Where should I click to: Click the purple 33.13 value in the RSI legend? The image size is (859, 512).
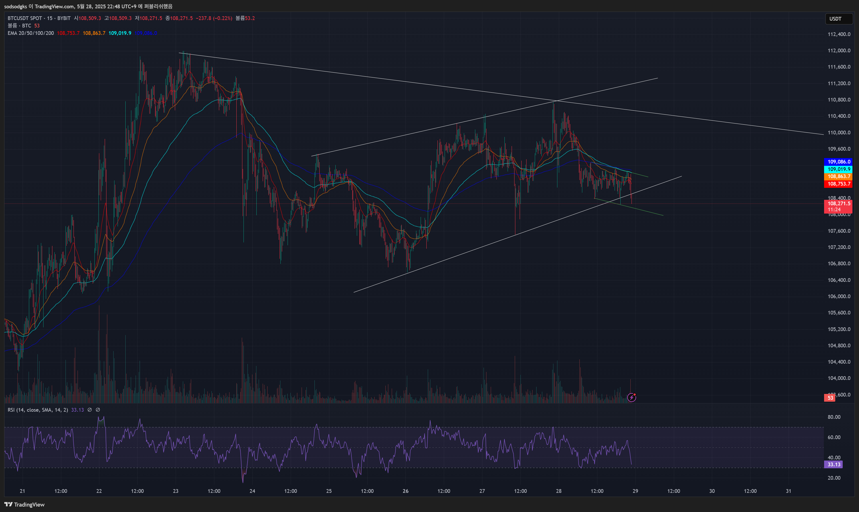77,410
